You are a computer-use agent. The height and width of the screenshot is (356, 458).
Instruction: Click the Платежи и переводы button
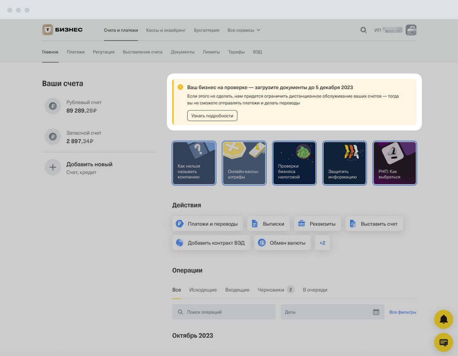point(207,224)
